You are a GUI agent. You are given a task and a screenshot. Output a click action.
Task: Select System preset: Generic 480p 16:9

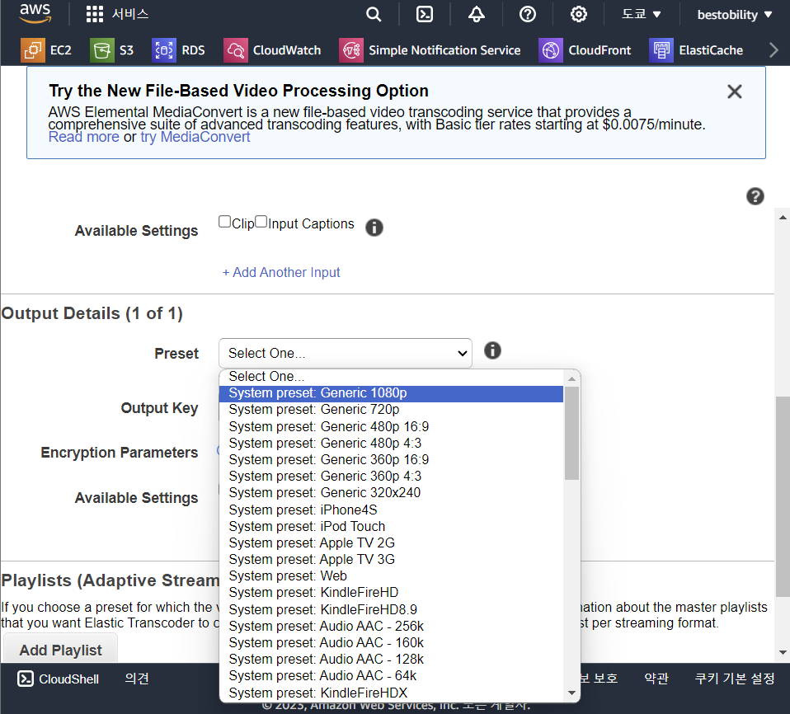pyautogui.click(x=391, y=426)
